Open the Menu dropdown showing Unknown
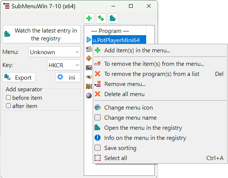Viewport: 228px width, 178px height. tap(55, 52)
